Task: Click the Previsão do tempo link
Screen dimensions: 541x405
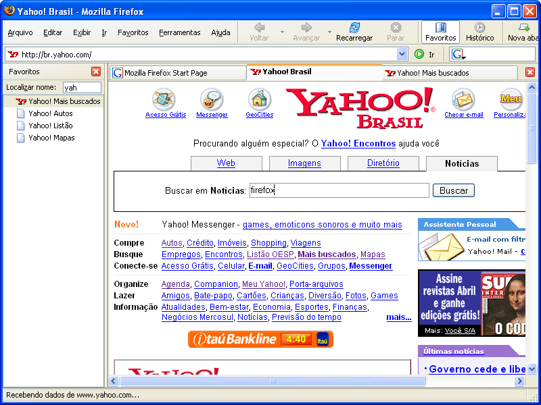Action: [x=306, y=317]
